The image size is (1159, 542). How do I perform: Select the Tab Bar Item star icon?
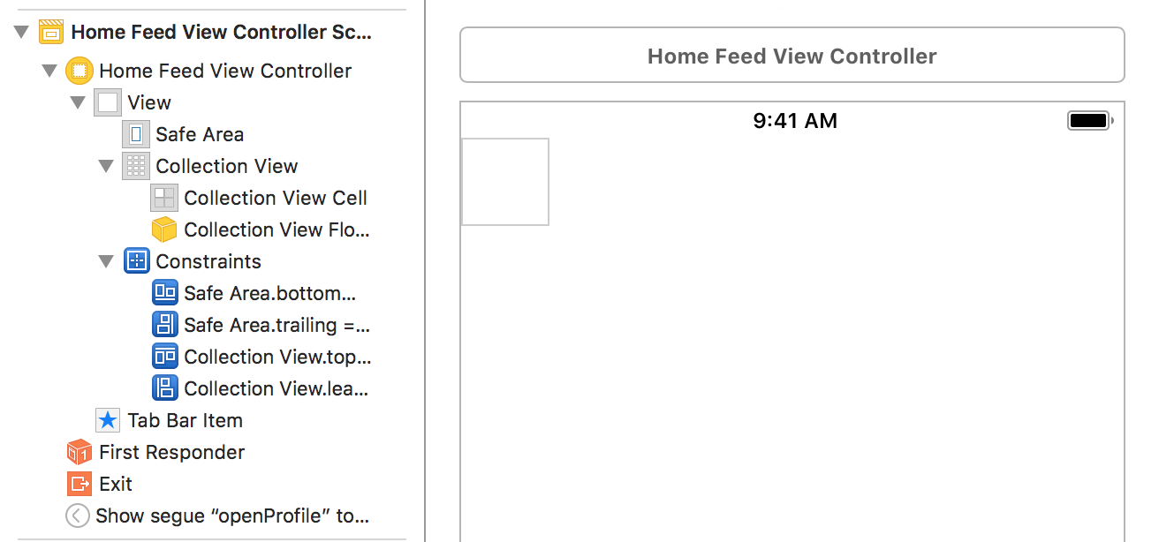[x=108, y=420]
